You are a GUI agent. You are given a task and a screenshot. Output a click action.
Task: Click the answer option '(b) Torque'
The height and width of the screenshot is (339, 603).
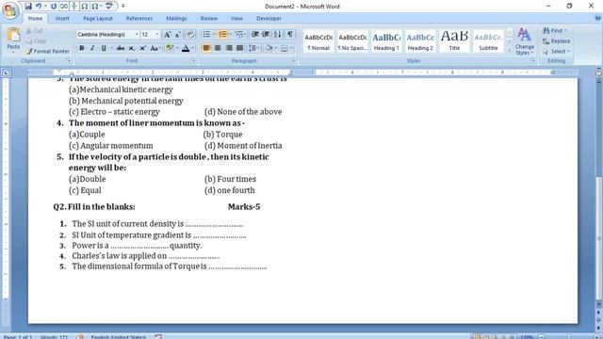tap(222, 134)
